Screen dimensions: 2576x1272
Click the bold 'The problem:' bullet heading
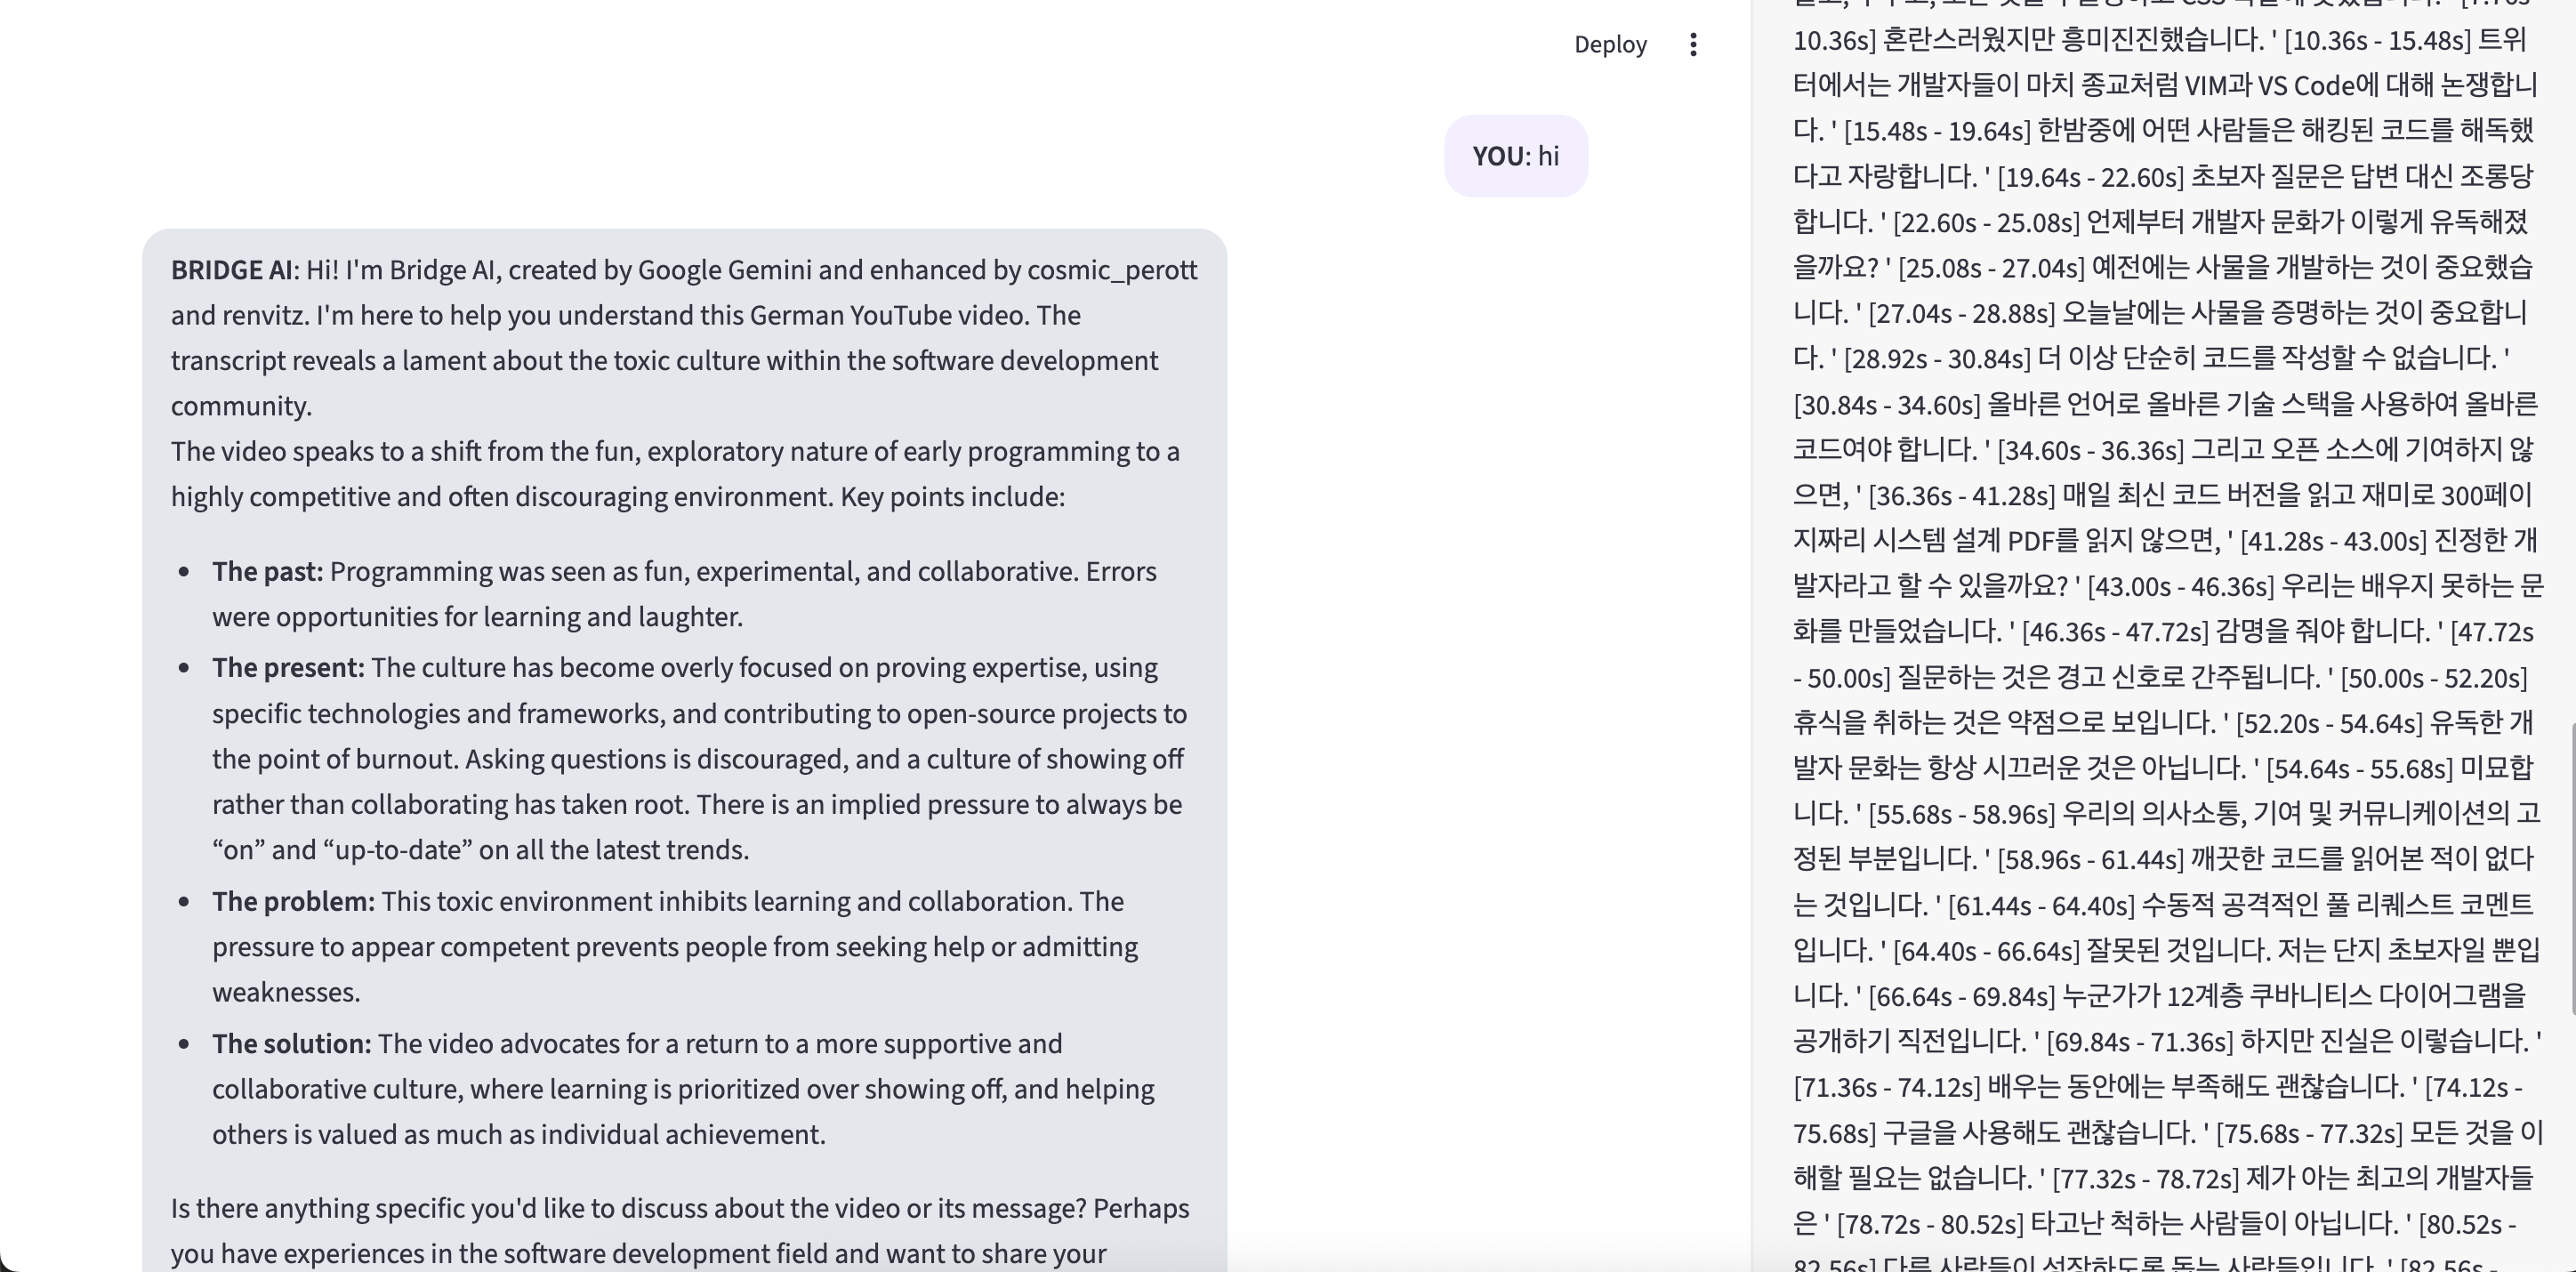coord(293,902)
